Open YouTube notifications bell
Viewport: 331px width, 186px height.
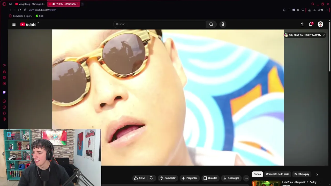pos(311,24)
